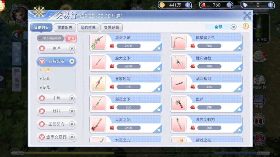Select the 风灵之矛 weapon thumbnail
Viewport: 280px width, 157px height.
click(98, 42)
